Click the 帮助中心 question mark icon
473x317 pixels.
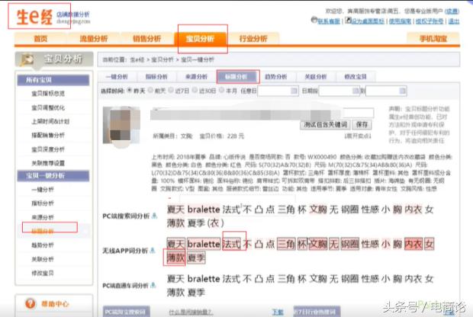click(31, 303)
